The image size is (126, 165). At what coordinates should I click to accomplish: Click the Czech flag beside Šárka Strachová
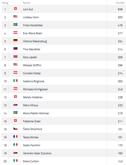(15, 128)
